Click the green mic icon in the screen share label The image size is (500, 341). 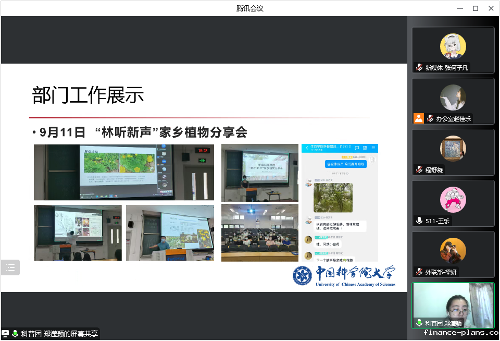(x=15, y=334)
